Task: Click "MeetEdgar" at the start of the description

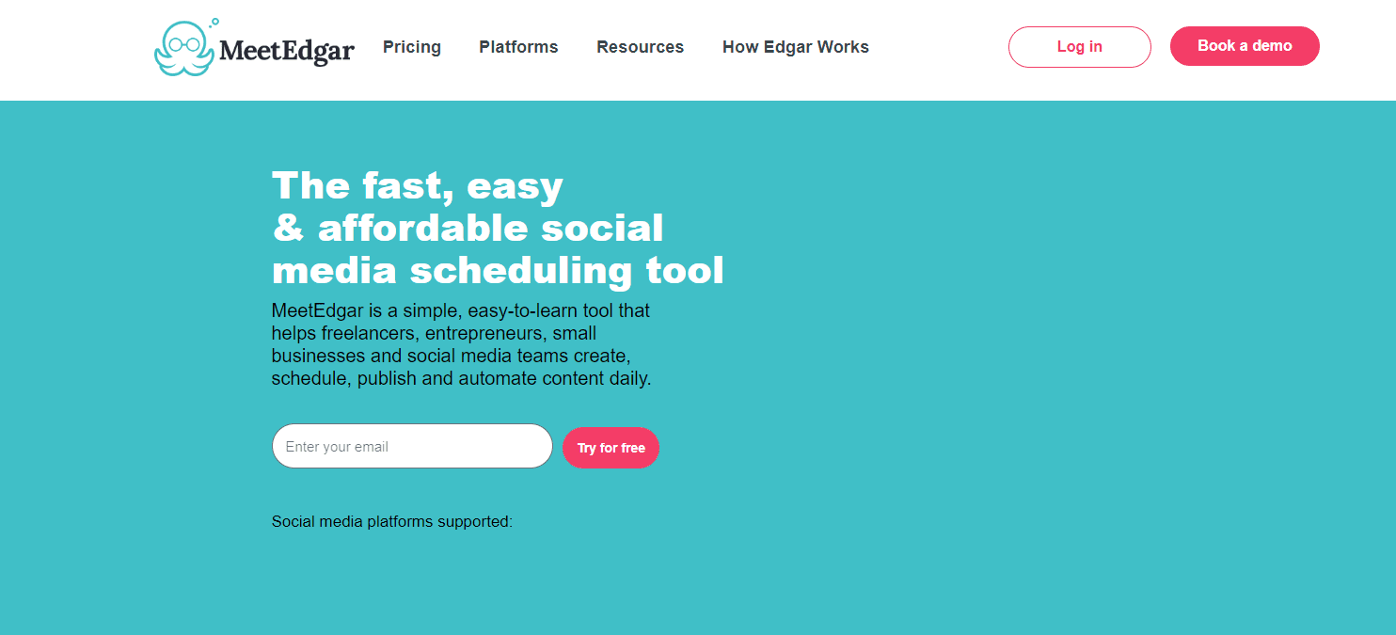Action: coord(317,310)
